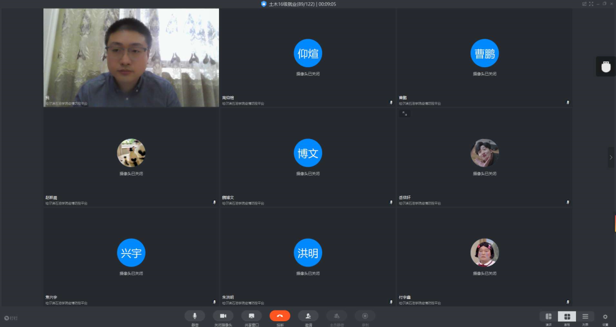Toggle mute-all members button

[x=337, y=316]
